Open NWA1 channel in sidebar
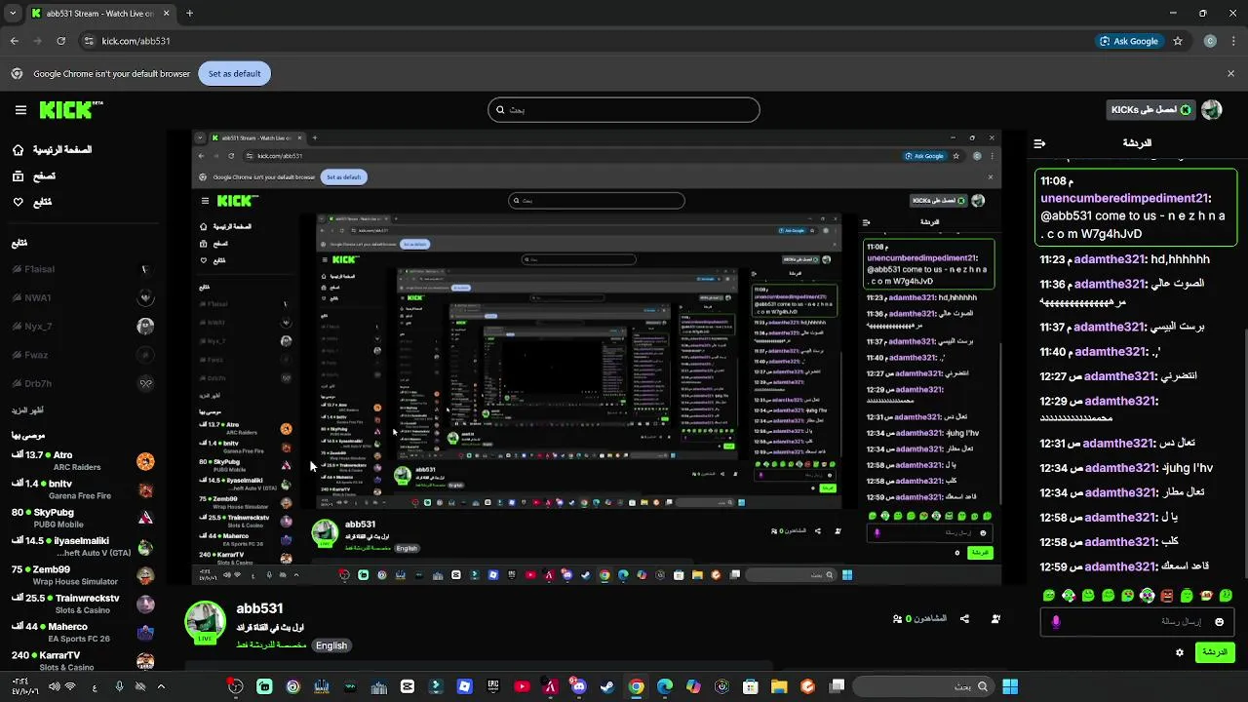The image size is (1248, 702). [x=83, y=297]
